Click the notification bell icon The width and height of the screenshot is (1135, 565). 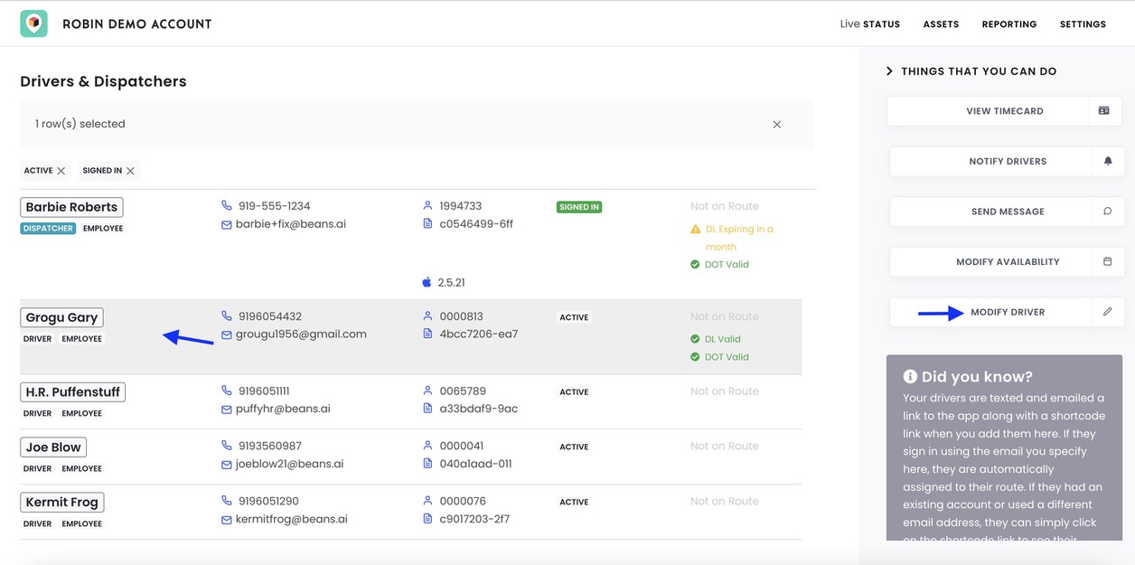[1108, 161]
